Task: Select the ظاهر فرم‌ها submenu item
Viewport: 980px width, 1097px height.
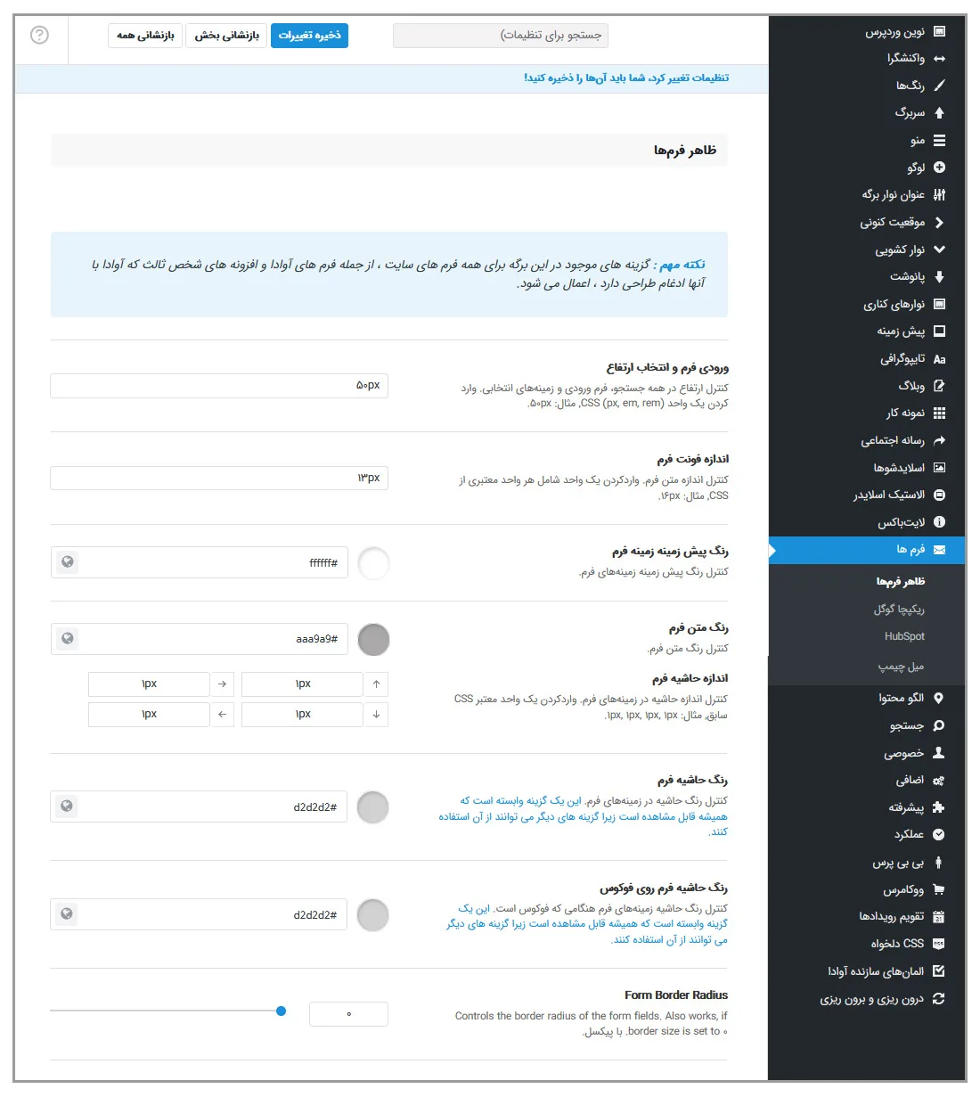Action: coord(900,581)
